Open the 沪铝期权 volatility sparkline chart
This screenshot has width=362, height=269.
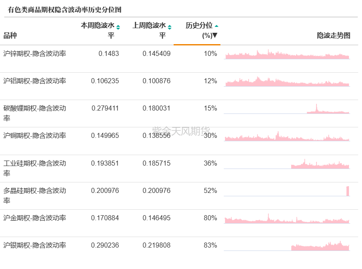coord(287,82)
